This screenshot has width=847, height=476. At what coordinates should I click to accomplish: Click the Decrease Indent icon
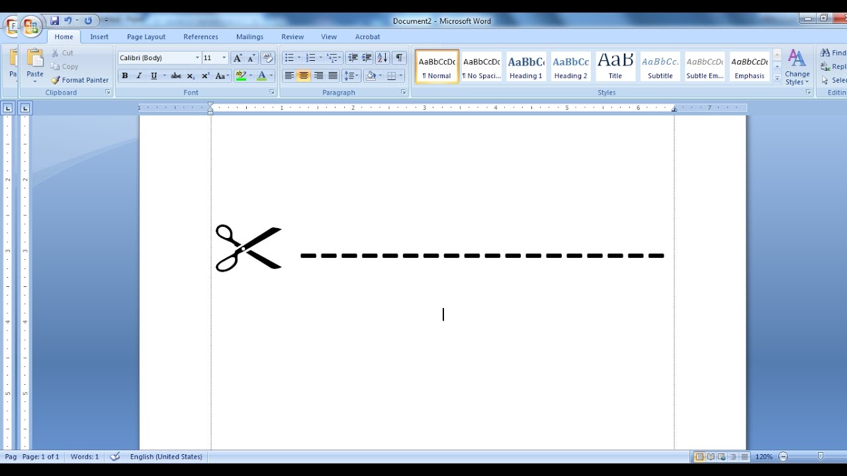353,58
